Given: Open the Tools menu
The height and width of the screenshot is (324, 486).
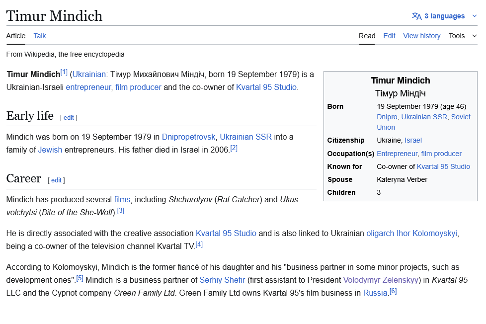Looking at the screenshot, I should coord(457,36).
